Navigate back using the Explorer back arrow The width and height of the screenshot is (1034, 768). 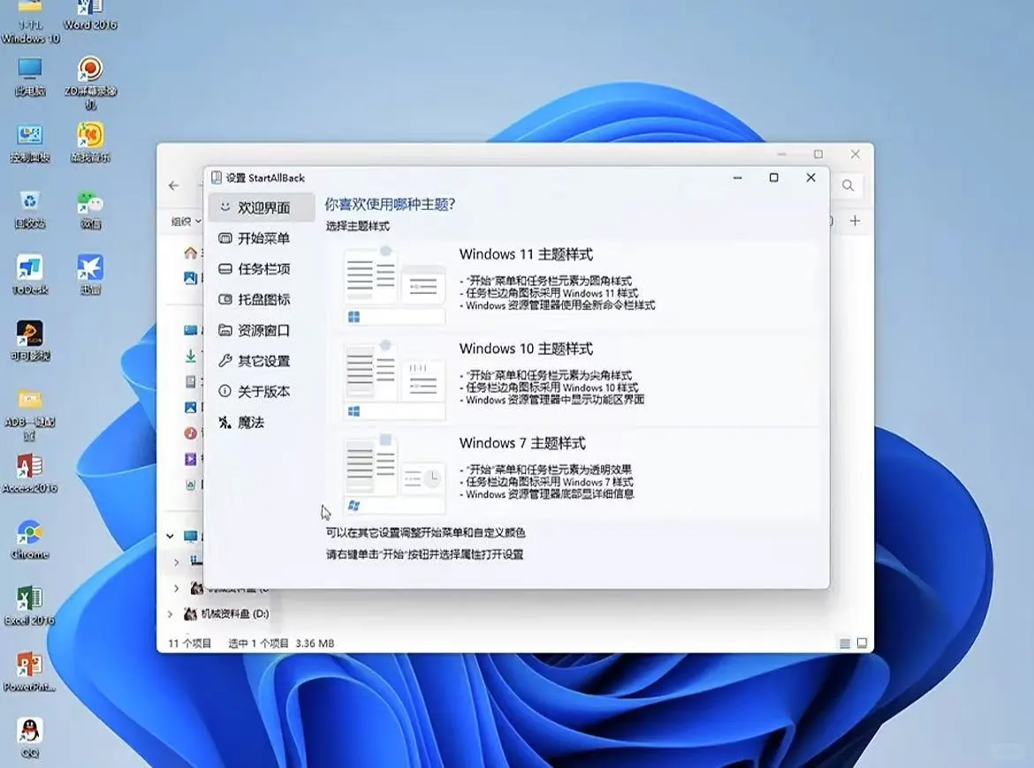173,186
